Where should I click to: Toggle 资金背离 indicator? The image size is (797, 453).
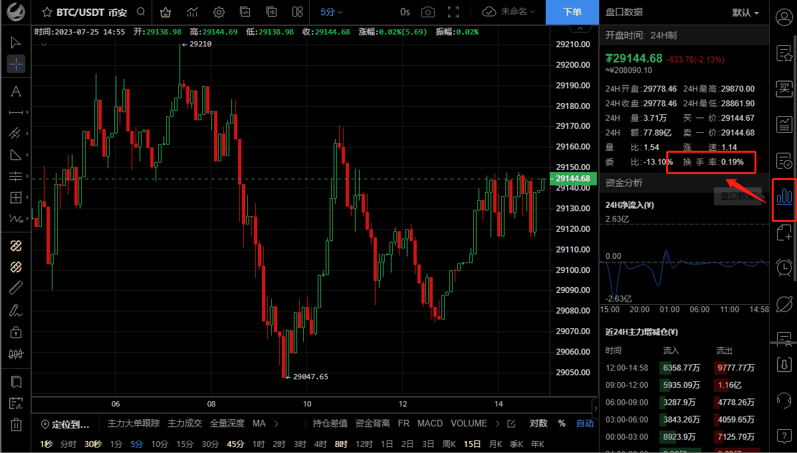point(373,424)
